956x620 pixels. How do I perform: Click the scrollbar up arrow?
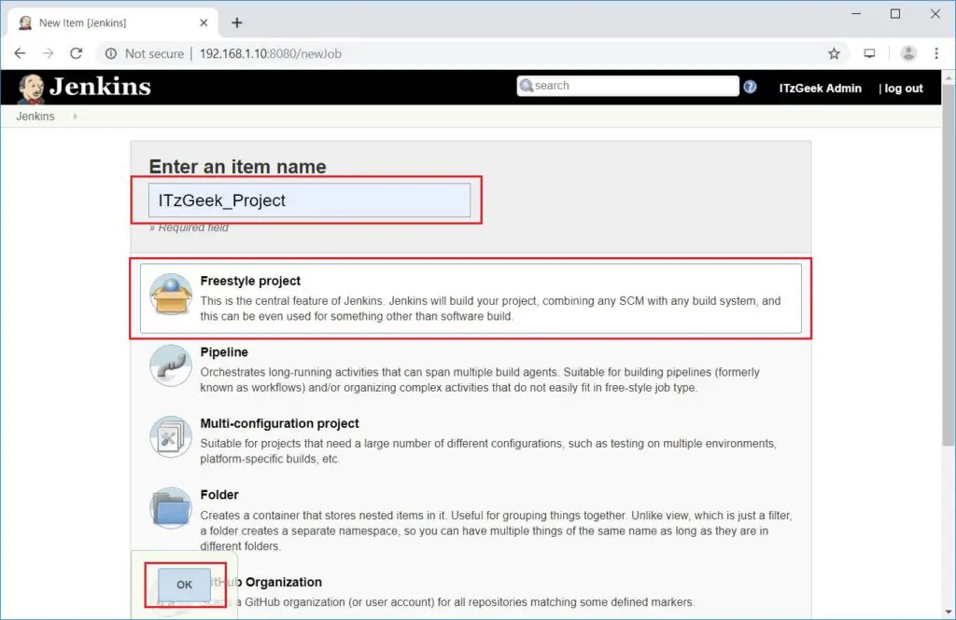coord(949,77)
